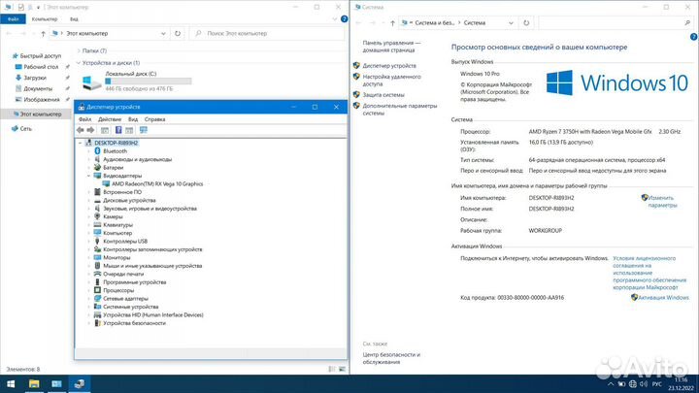Collapse the Папки (7) group in Explorer

(x=78, y=49)
